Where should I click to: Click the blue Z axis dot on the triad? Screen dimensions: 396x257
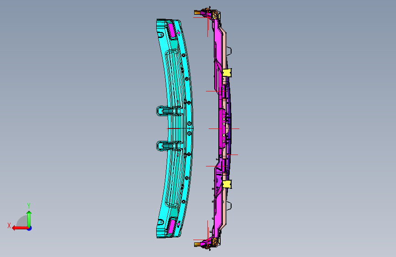tap(30, 228)
